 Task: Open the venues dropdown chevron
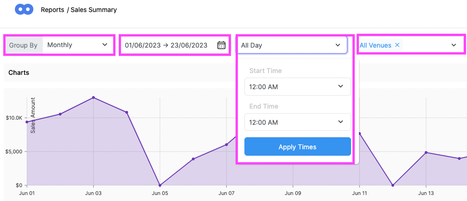[x=454, y=45]
